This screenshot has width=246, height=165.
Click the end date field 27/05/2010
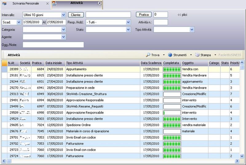pos(56,22)
